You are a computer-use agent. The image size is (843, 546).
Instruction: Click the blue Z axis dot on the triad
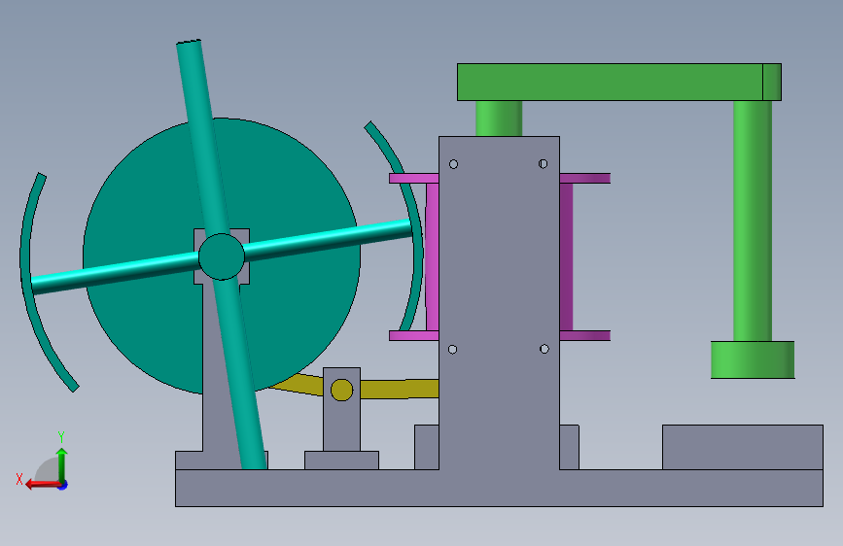(x=63, y=485)
